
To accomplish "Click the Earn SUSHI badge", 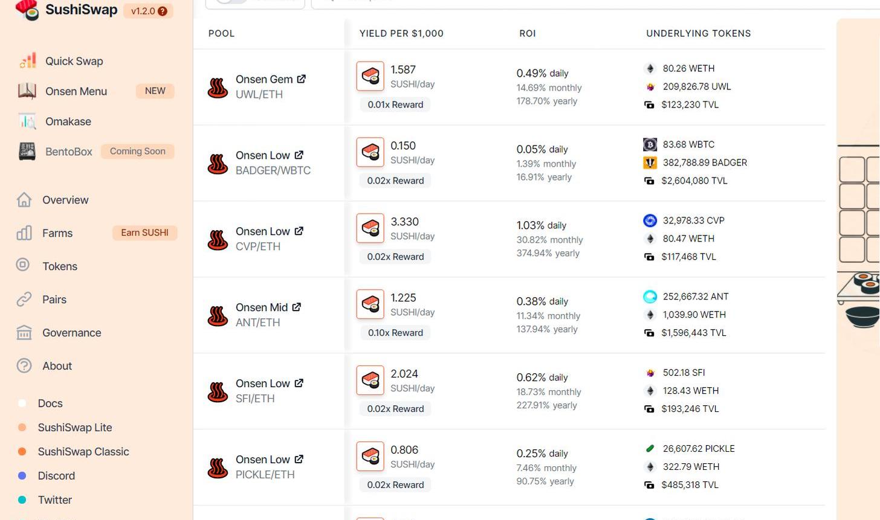I will 144,233.
